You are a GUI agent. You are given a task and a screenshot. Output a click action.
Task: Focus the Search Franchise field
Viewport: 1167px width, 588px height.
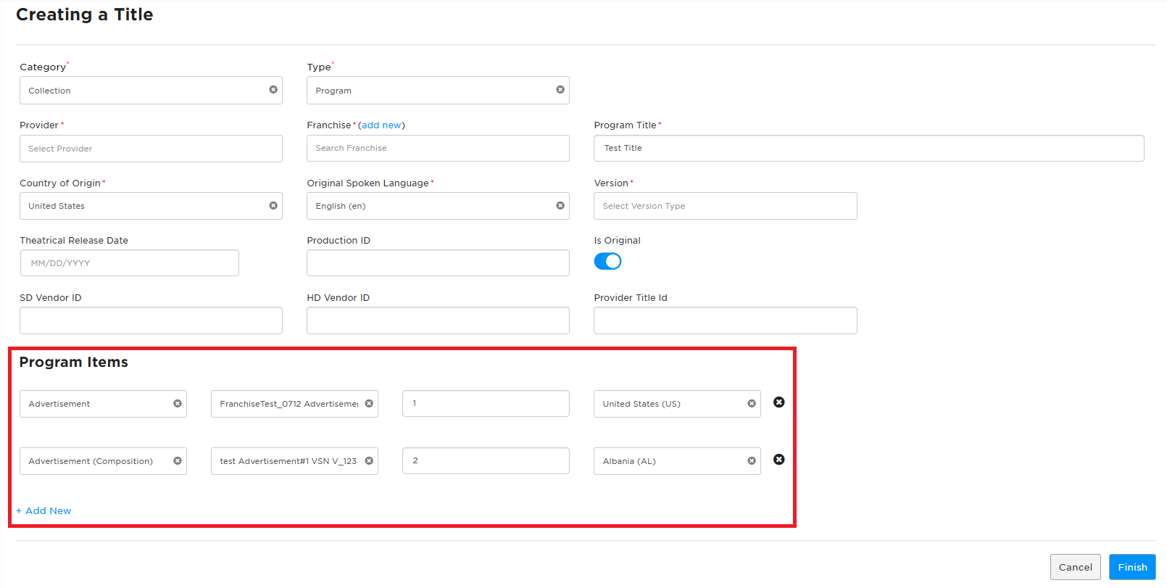click(x=438, y=148)
